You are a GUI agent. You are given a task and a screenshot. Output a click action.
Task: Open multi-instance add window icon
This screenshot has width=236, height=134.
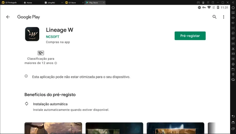[233, 38]
